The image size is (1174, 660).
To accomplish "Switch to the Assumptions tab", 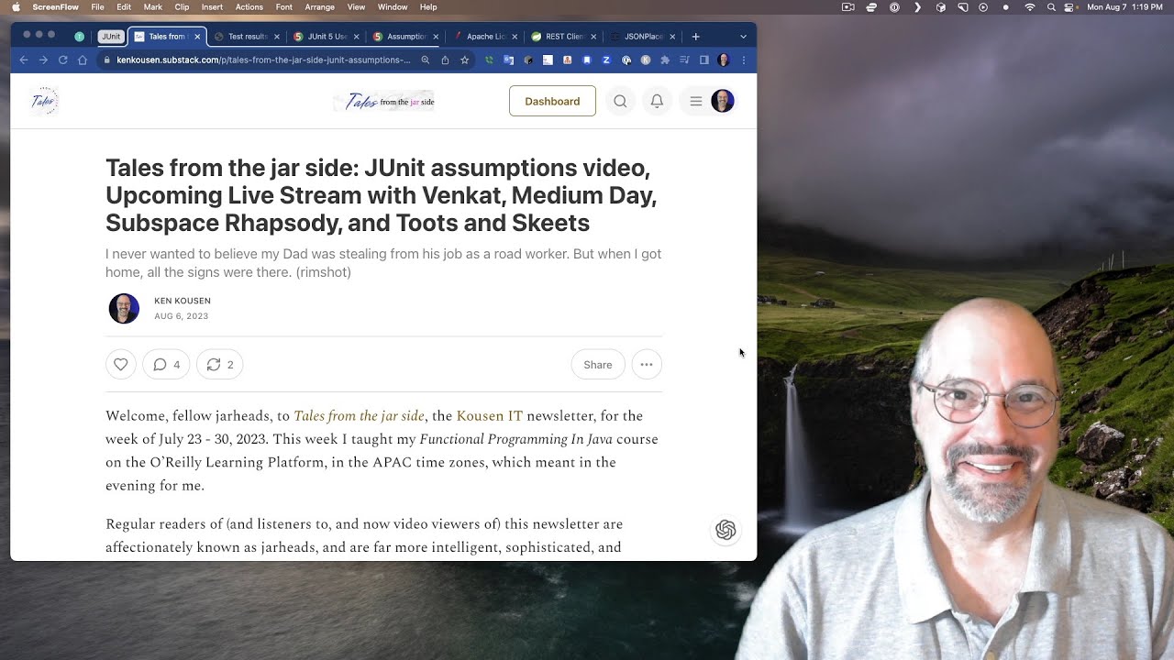I will 405,37.
